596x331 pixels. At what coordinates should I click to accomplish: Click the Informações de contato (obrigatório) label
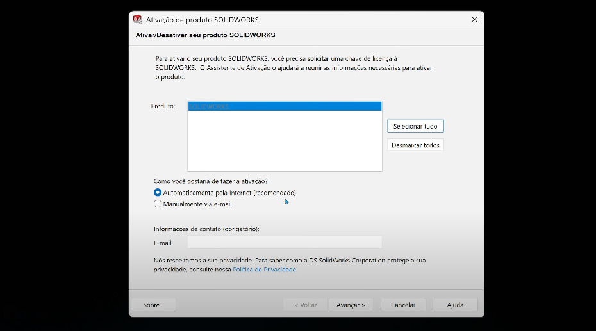click(206, 229)
